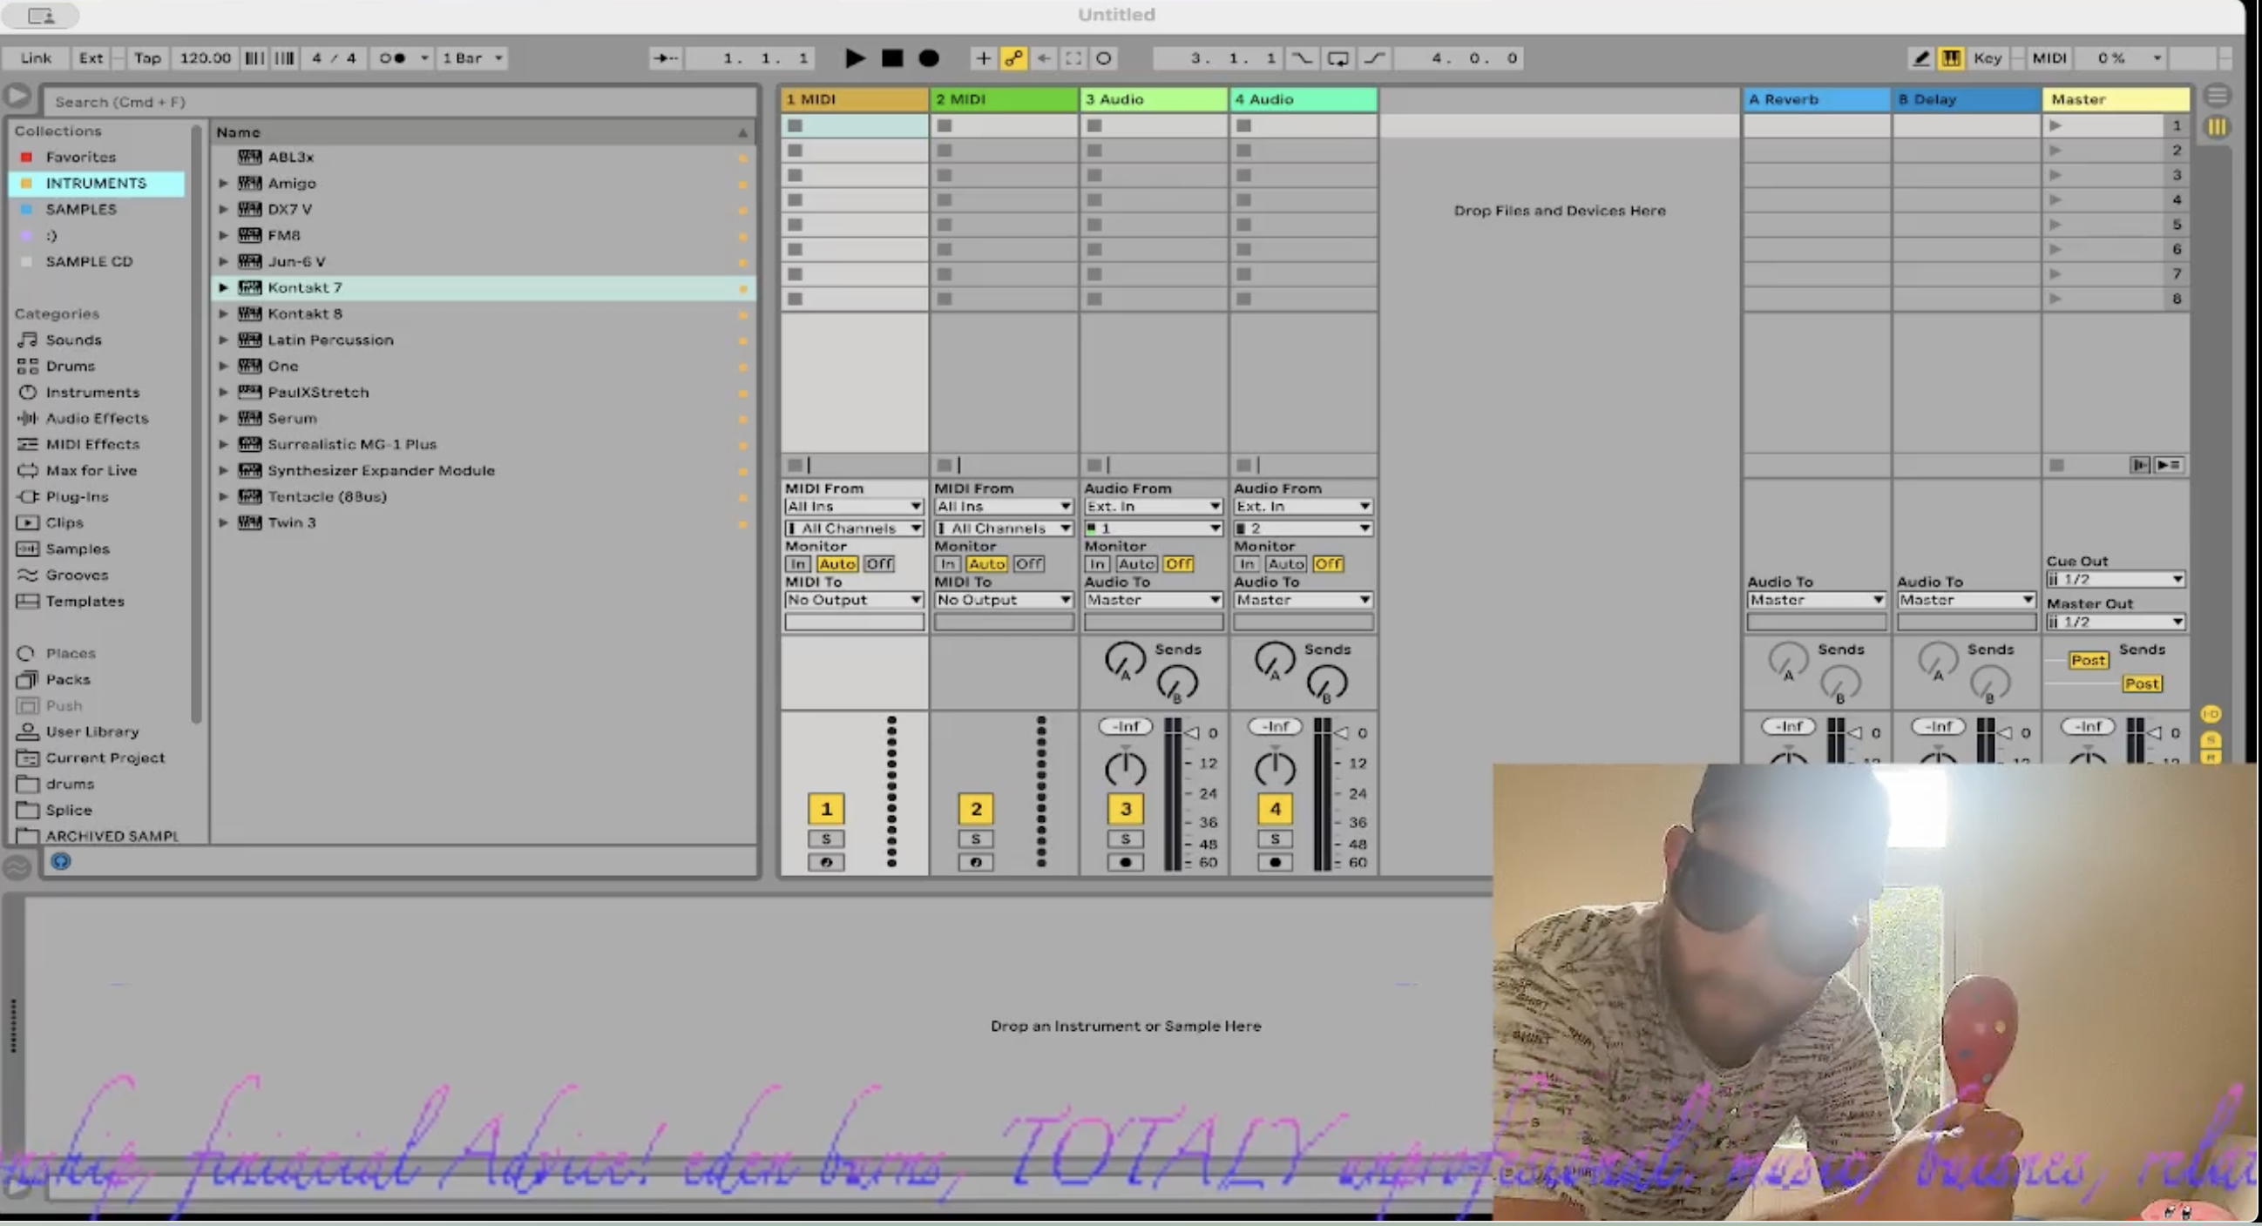The image size is (2262, 1226).
Task: Expand the Kontakt 7 instrument entry
Action: pyautogui.click(x=223, y=287)
